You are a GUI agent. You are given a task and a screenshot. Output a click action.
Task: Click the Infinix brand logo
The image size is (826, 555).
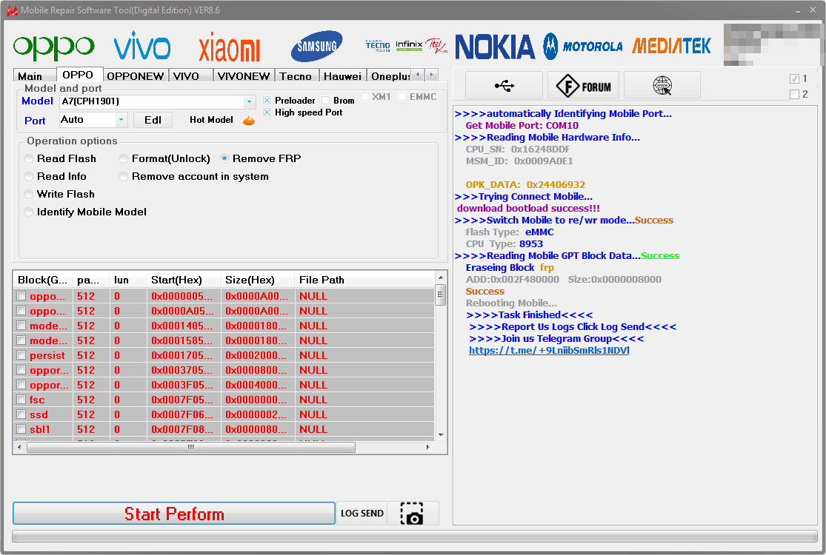(x=409, y=45)
